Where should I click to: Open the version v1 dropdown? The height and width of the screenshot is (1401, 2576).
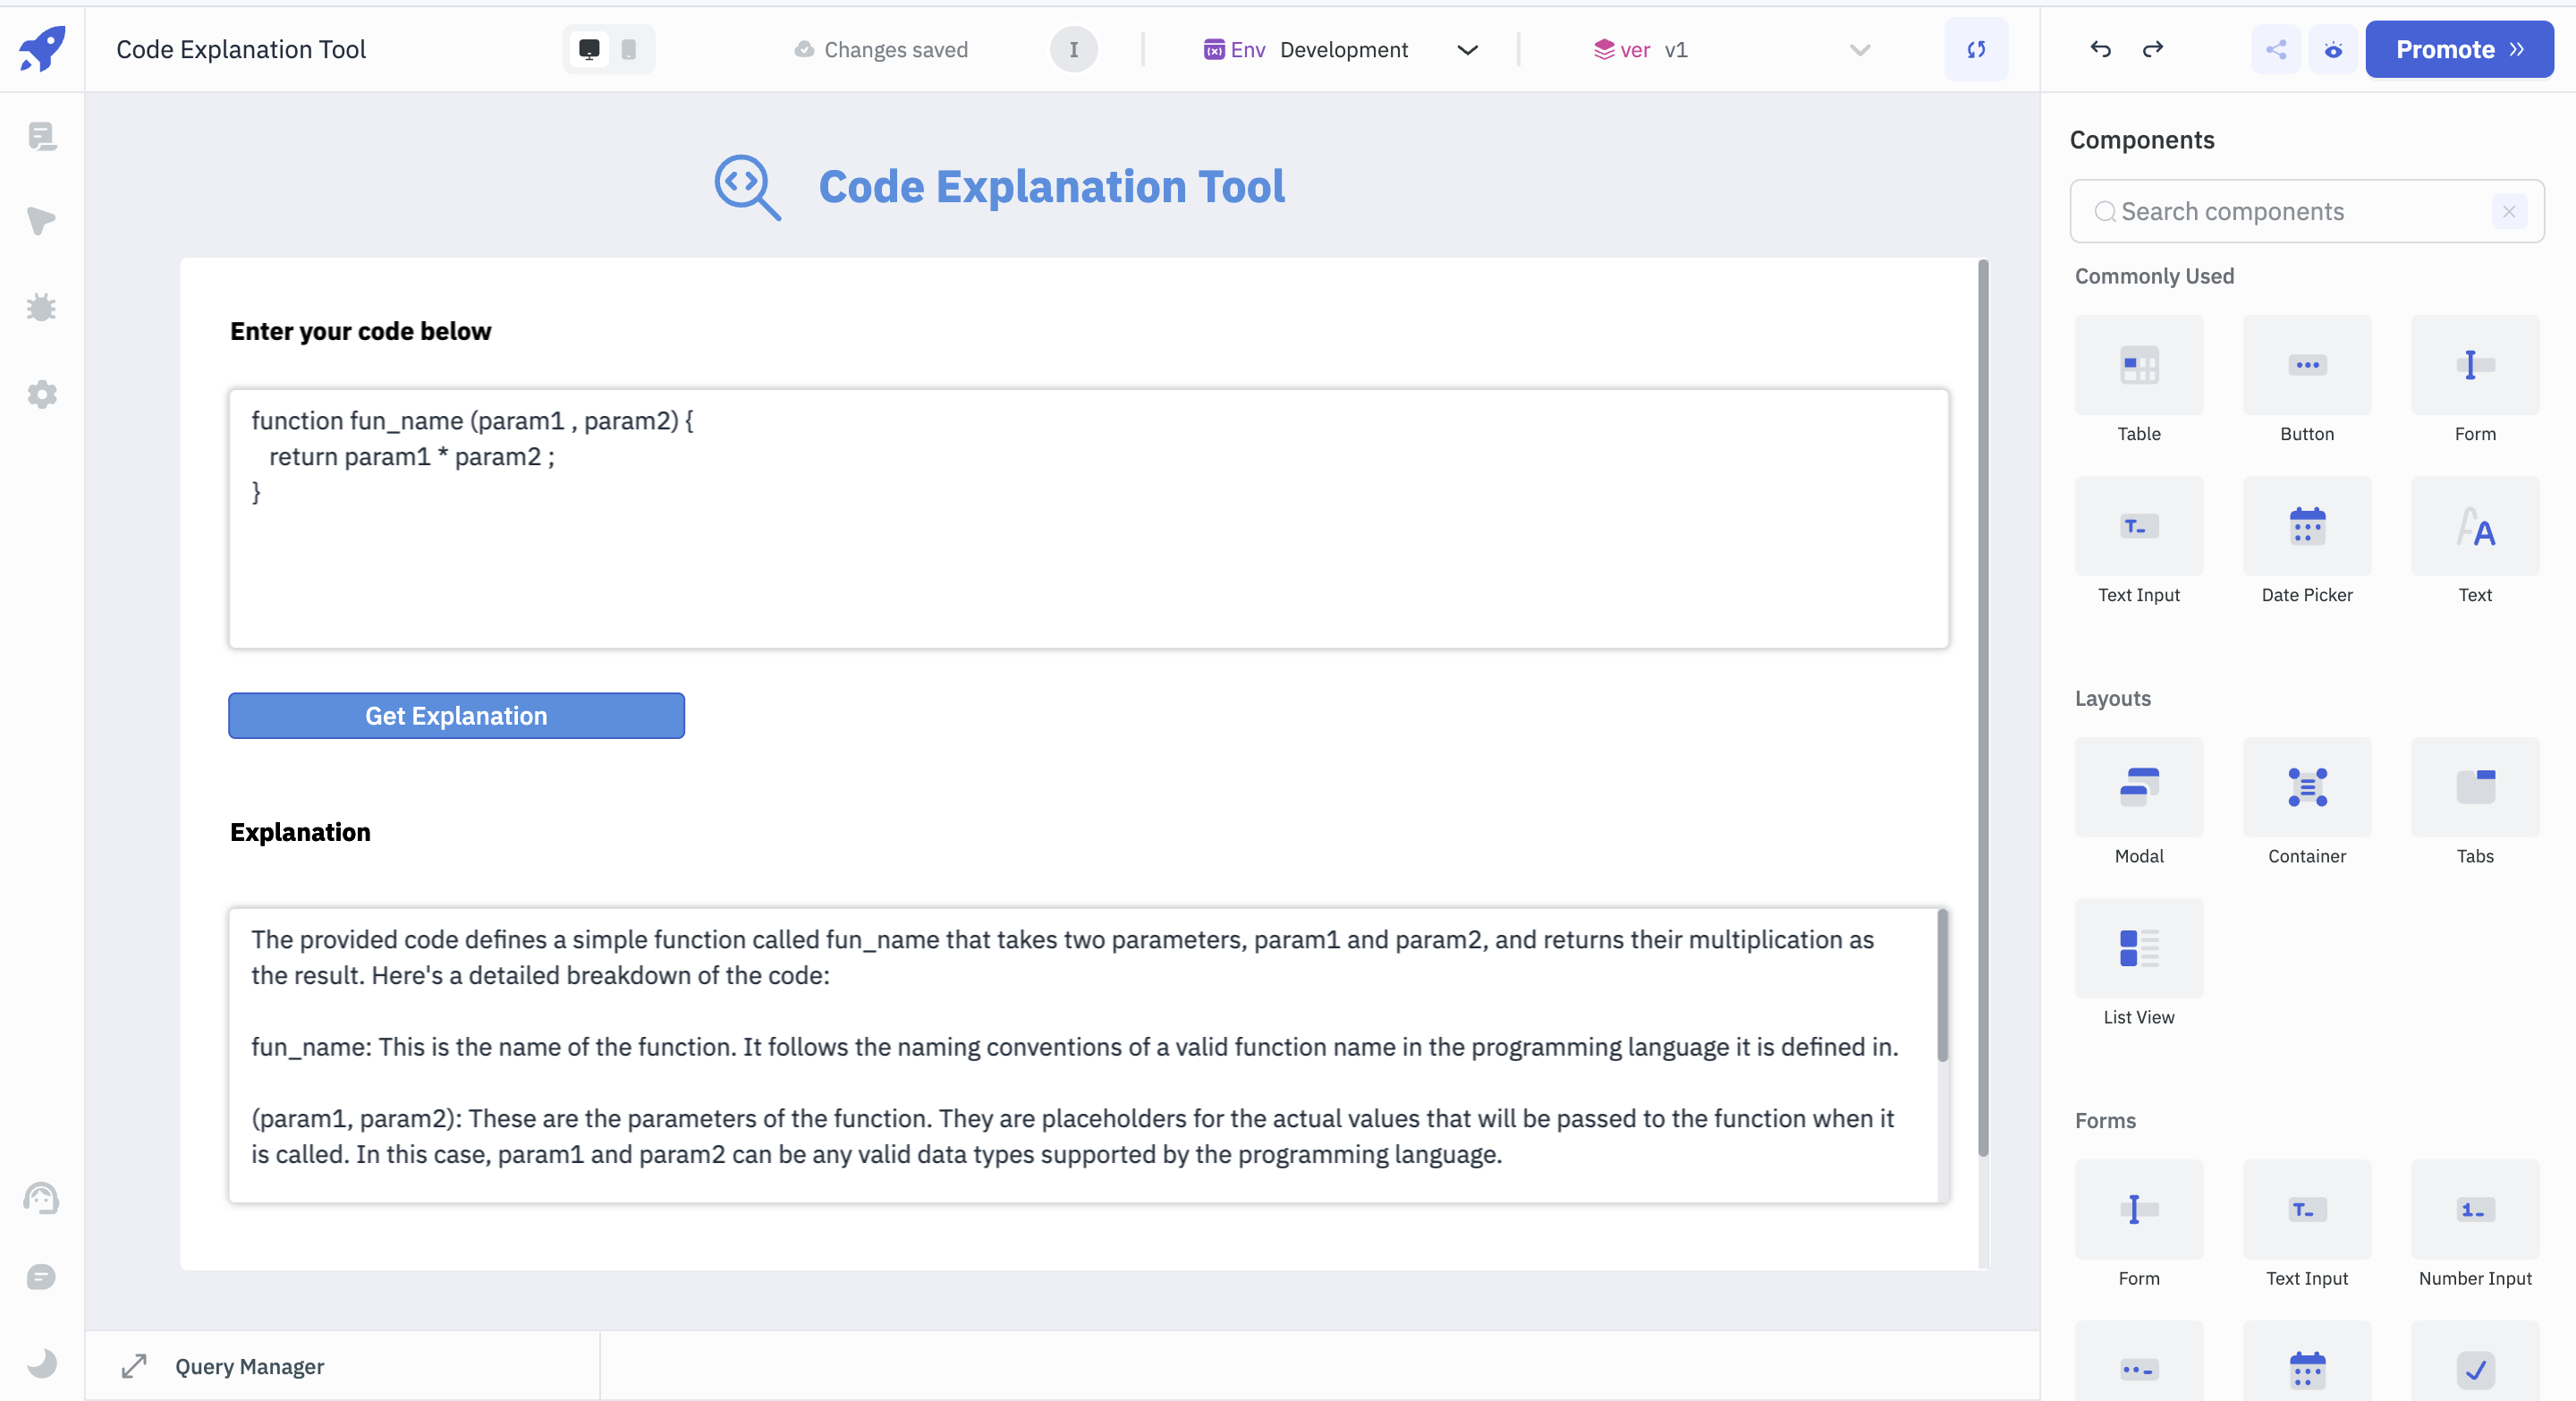tap(1730, 49)
